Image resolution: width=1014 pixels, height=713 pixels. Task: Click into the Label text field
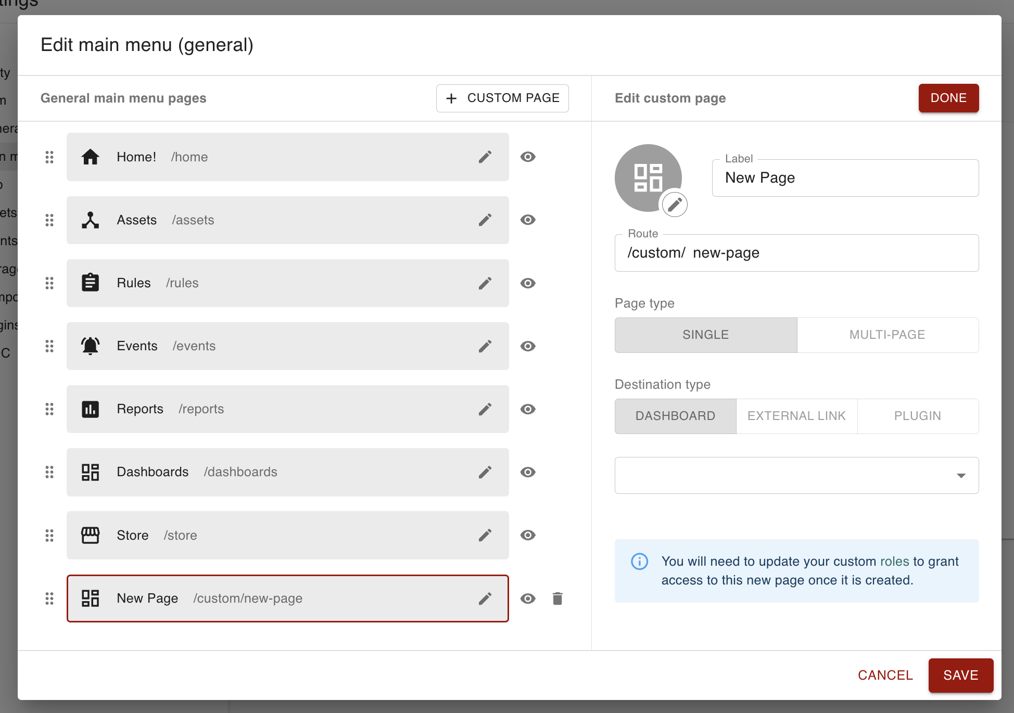(844, 178)
